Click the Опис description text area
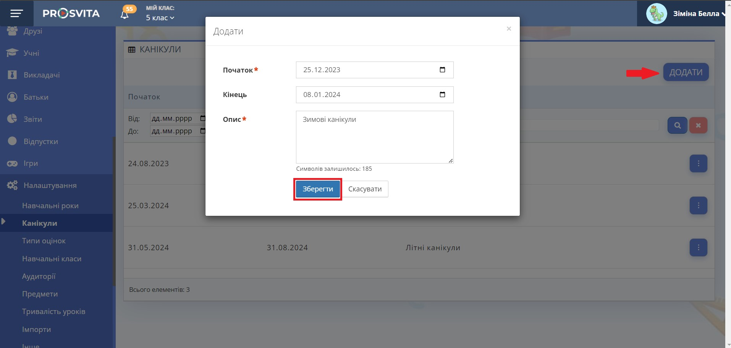 point(374,137)
